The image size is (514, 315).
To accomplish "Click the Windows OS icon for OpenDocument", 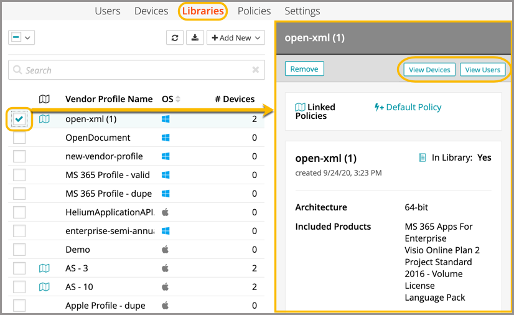I will pyautogui.click(x=166, y=138).
